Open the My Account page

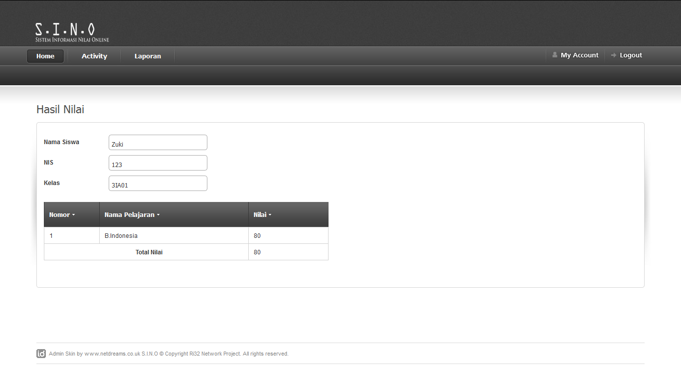coord(579,55)
